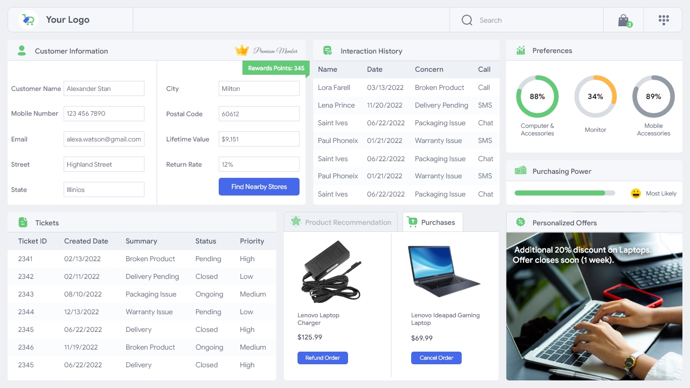Click the 89% Mobile Accessories donut
The image size is (690, 388).
pos(654,96)
